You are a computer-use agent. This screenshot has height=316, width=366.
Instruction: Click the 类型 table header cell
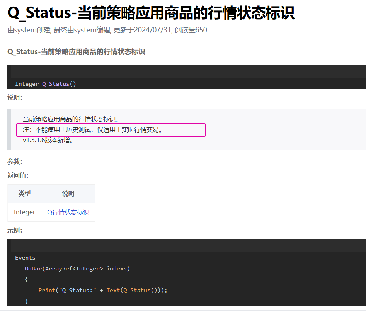[x=24, y=194]
